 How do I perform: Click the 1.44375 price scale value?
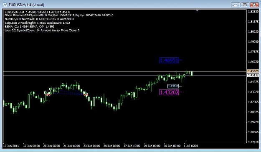coord(253,82)
